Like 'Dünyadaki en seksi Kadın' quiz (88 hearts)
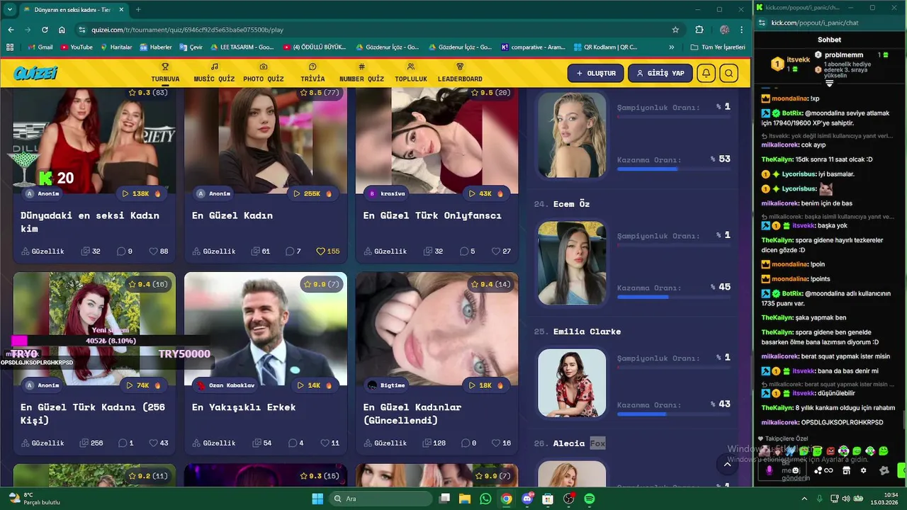The width and height of the screenshot is (907, 510). tap(159, 251)
